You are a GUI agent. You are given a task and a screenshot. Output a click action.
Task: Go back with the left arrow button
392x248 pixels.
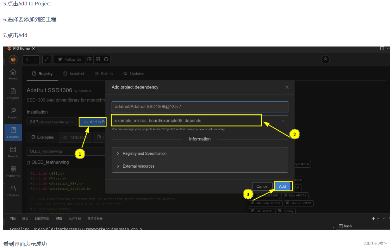point(27,59)
